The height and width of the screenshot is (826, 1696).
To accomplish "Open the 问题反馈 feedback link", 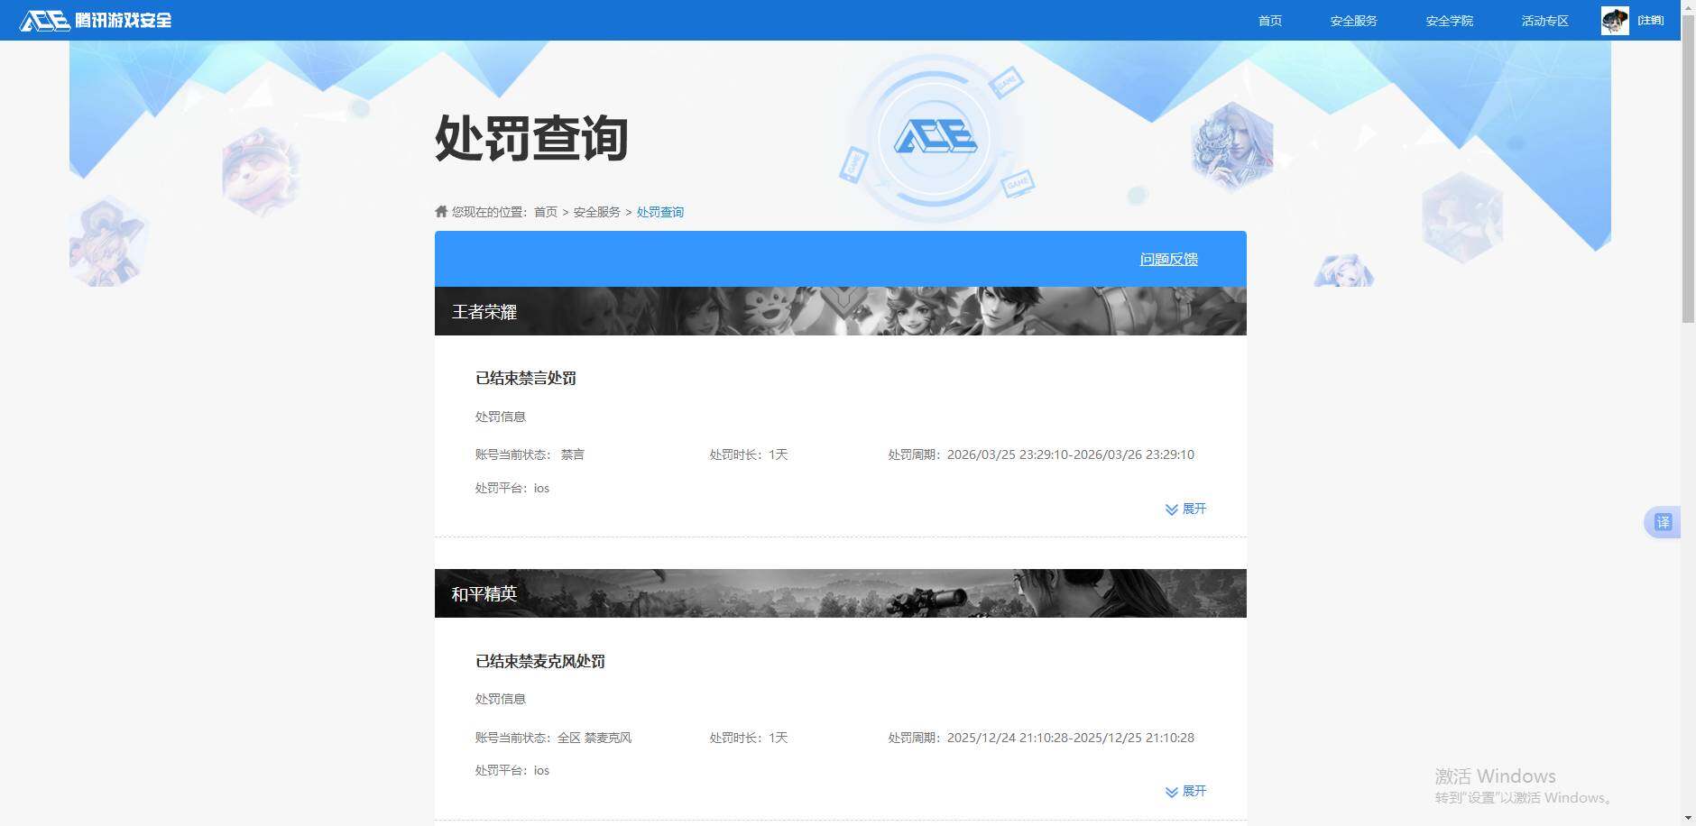I will click(x=1168, y=259).
